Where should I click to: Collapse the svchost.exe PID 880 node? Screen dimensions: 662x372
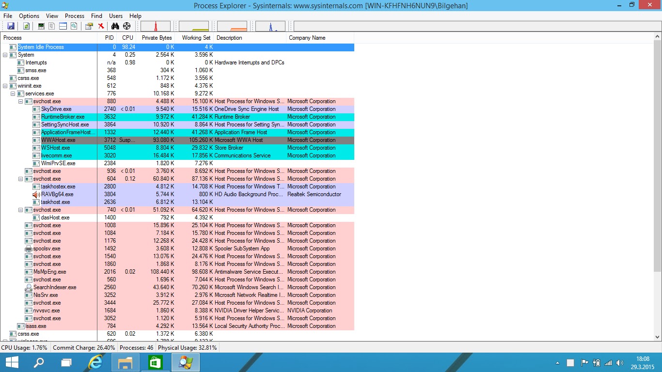tap(20, 101)
